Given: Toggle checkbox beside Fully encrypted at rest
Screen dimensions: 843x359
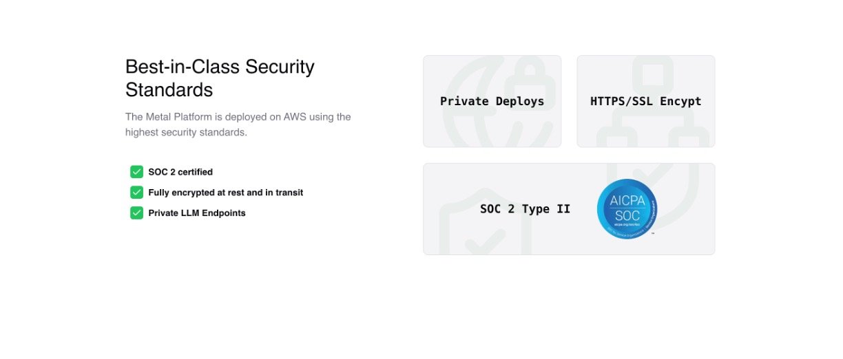Looking at the screenshot, I should (x=136, y=193).
